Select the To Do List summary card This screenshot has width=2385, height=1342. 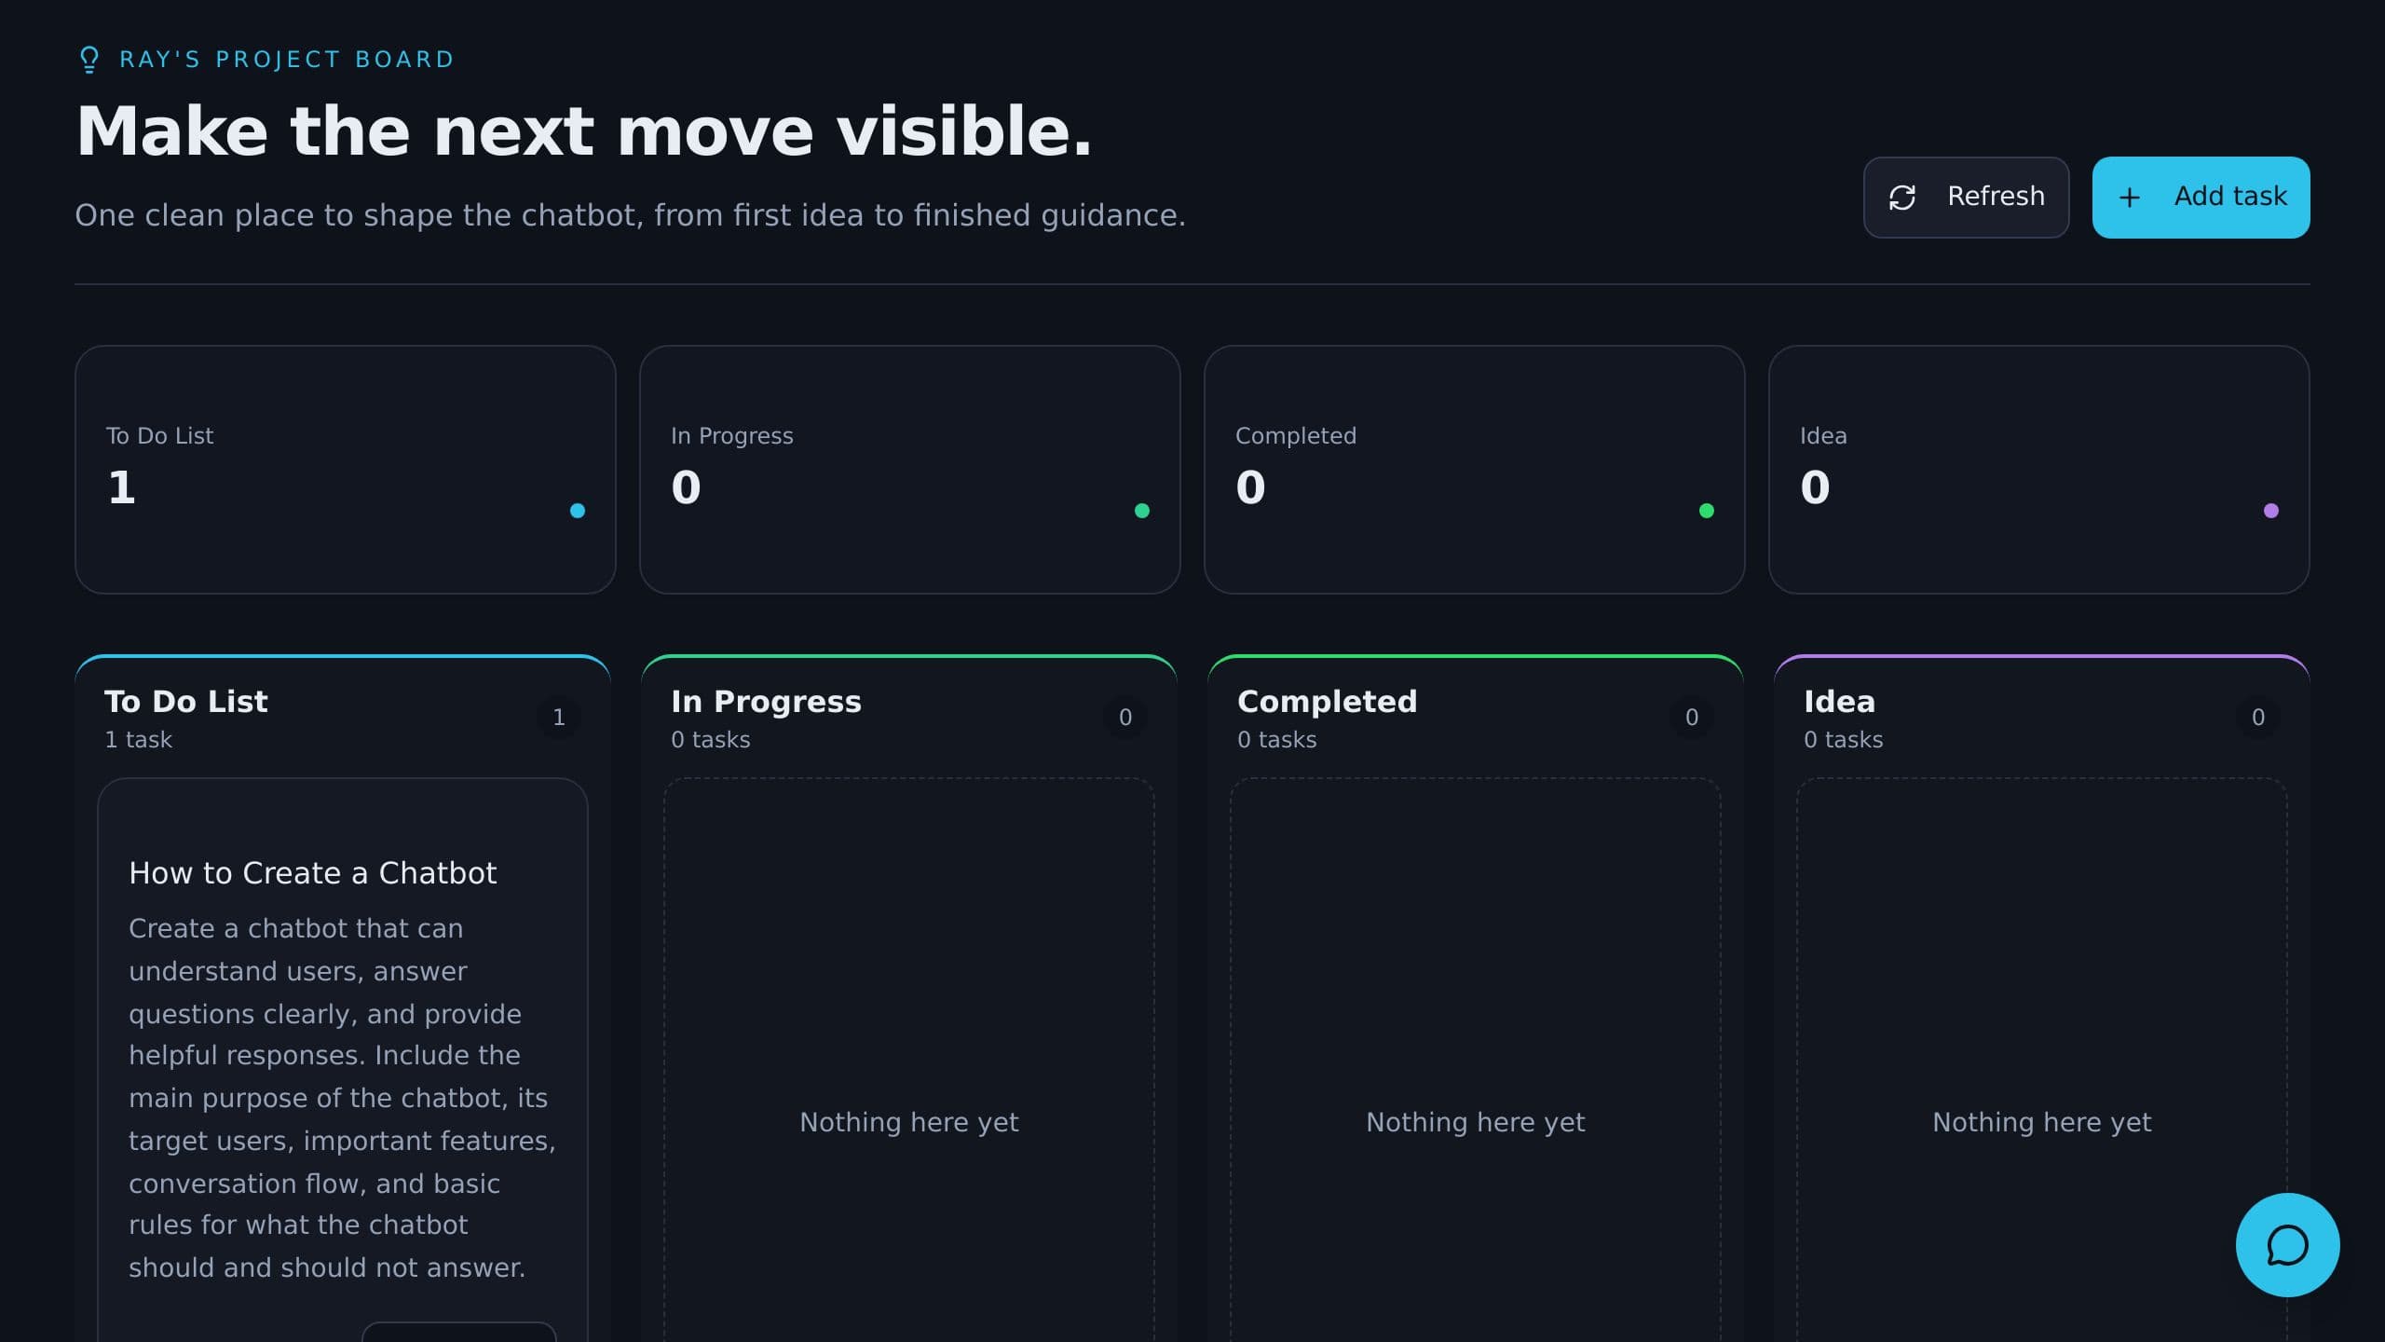[x=345, y=470]
